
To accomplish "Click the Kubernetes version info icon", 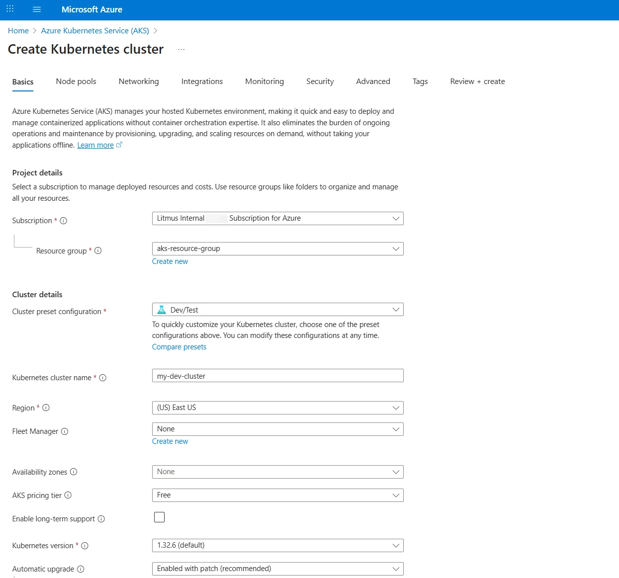I will pyautogui.click(x=85, y=546).
